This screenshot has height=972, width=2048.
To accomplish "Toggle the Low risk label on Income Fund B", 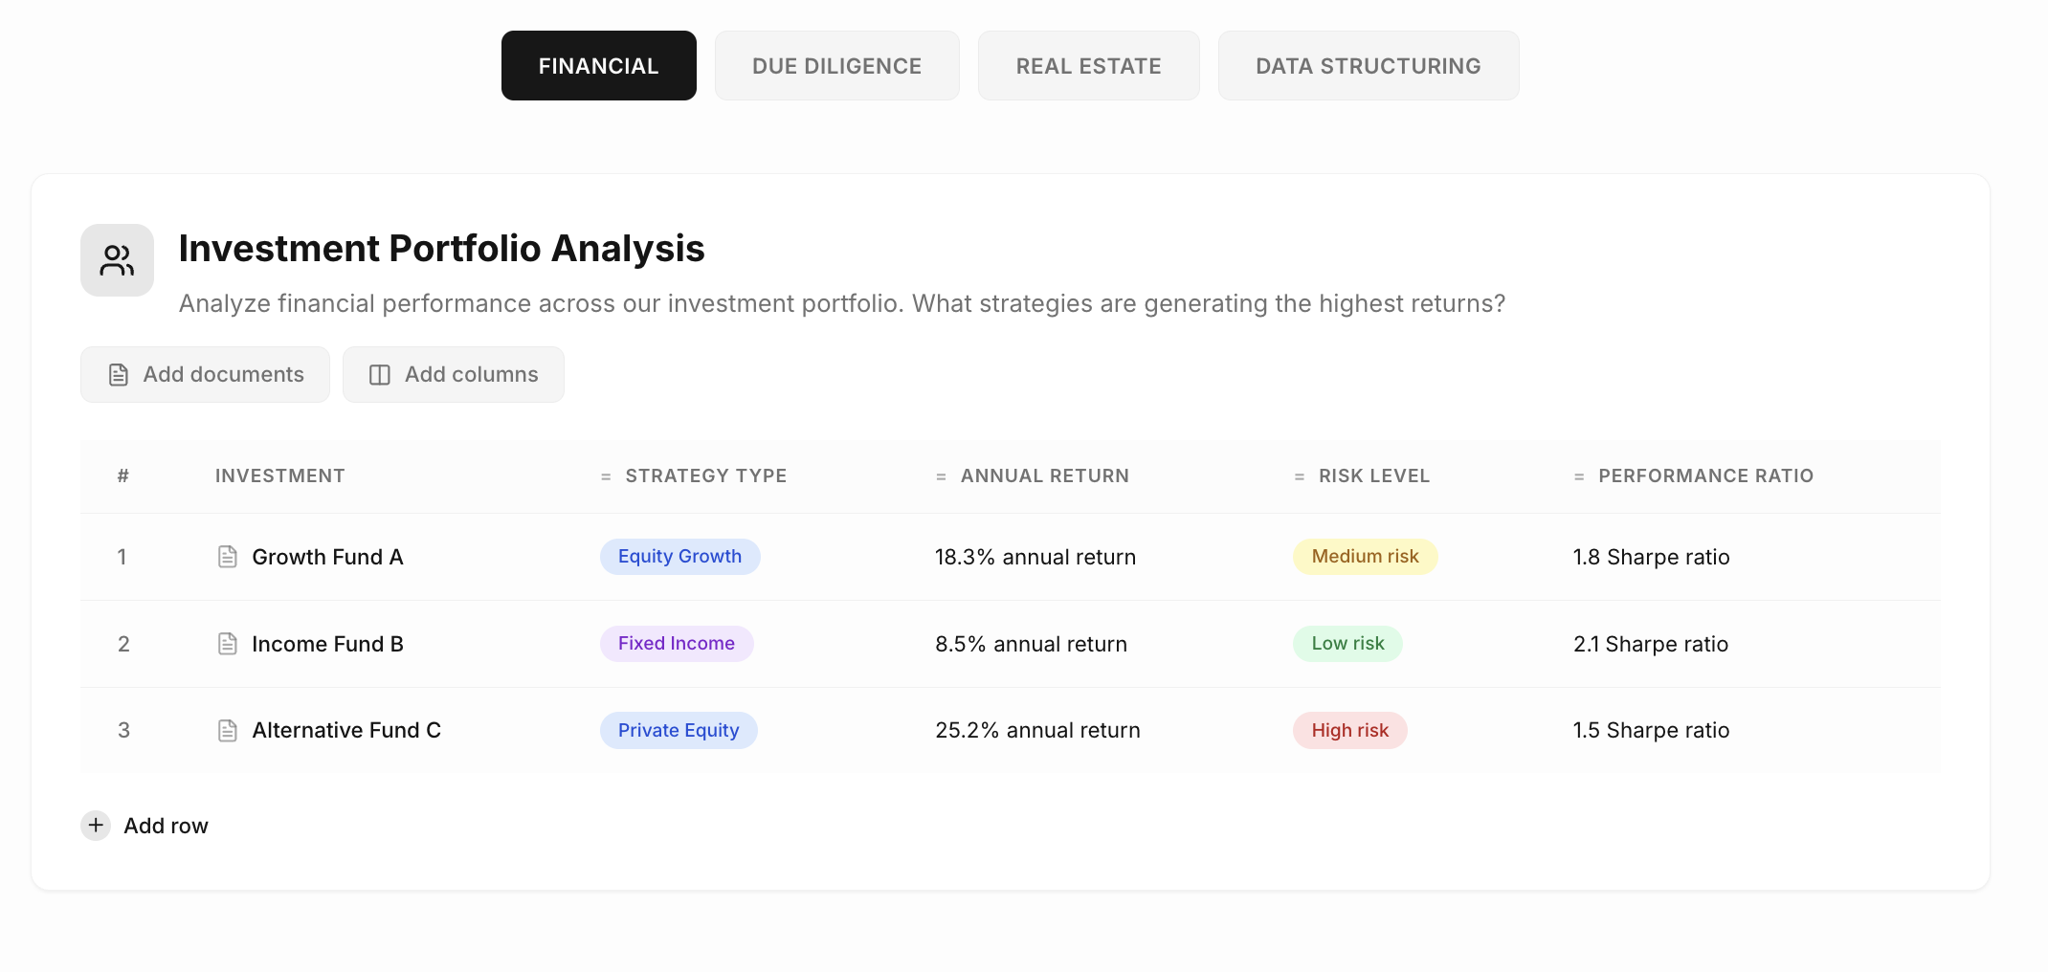I will coord(1347,643).
